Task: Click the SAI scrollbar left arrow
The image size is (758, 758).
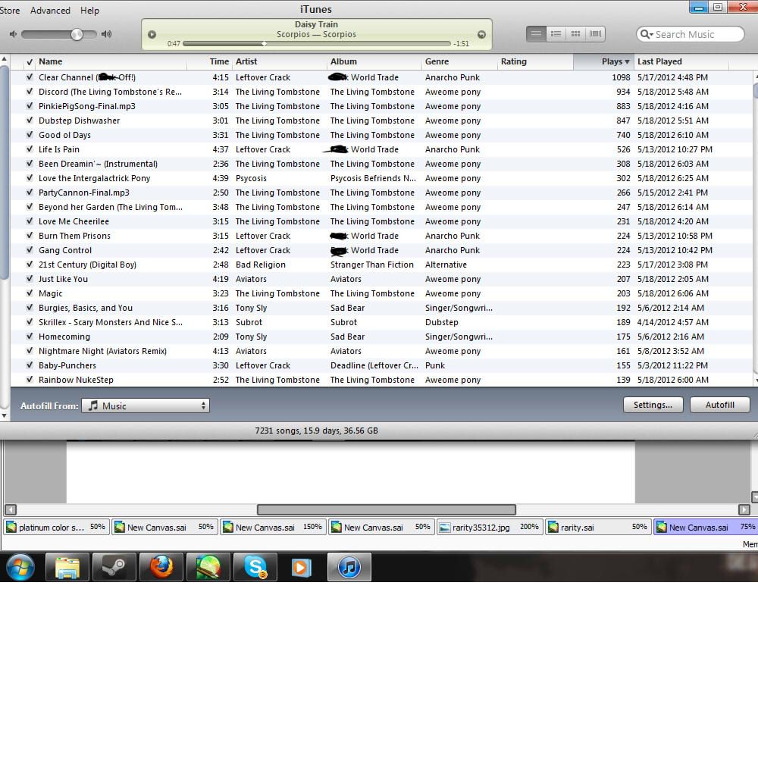Action: (10, 509)
